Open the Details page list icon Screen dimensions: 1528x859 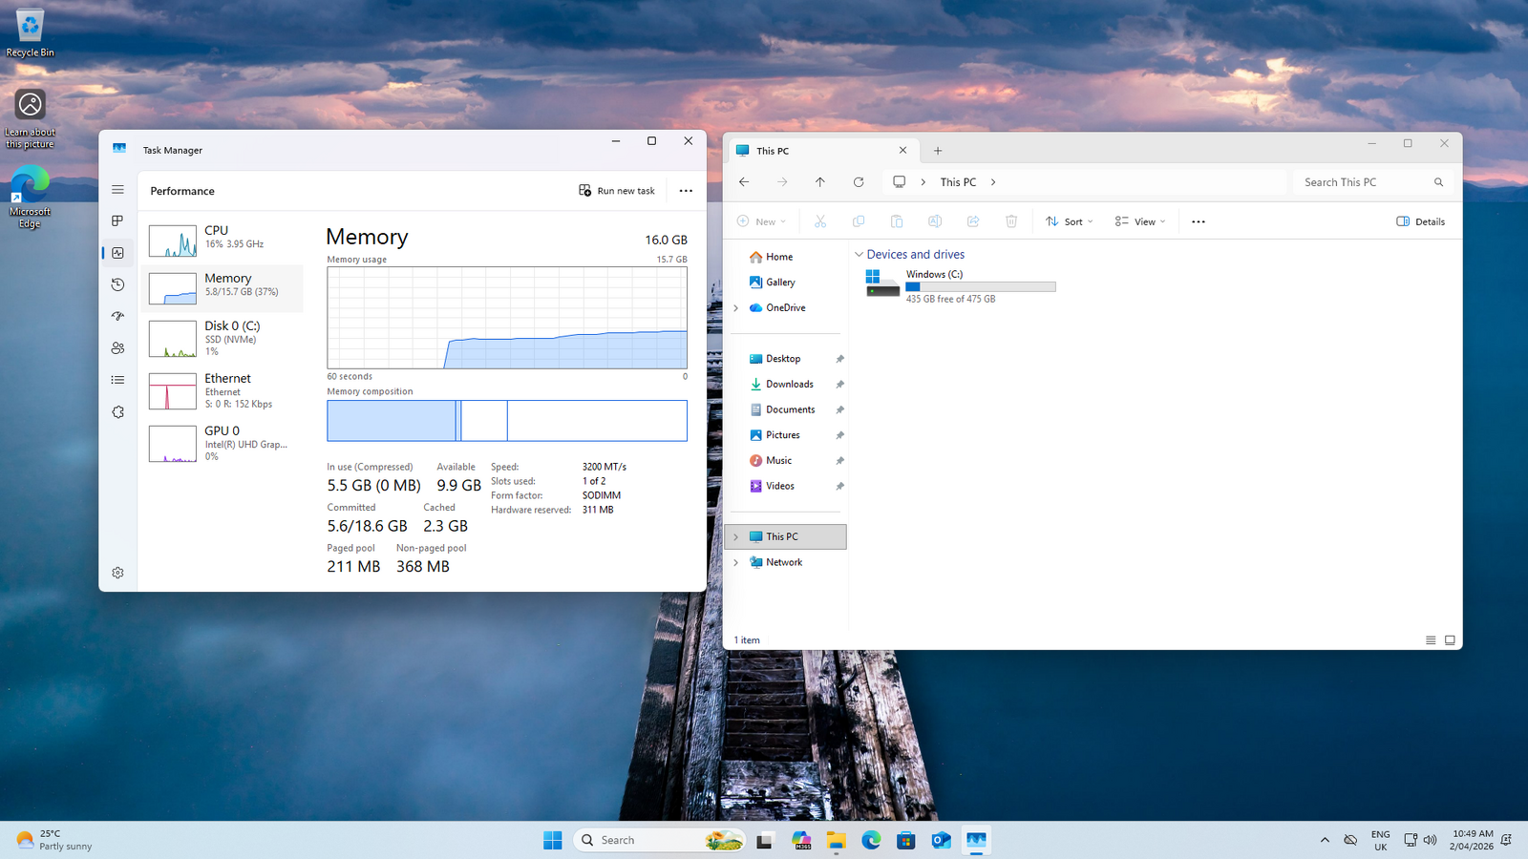pos(117,380)
